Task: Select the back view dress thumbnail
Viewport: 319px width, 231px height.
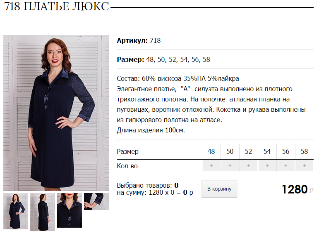Action: (43, 212)
